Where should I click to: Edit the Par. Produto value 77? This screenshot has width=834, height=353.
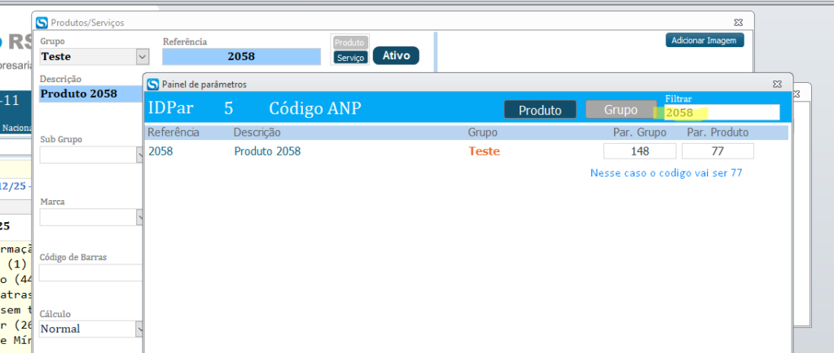[x=718, y=151]
